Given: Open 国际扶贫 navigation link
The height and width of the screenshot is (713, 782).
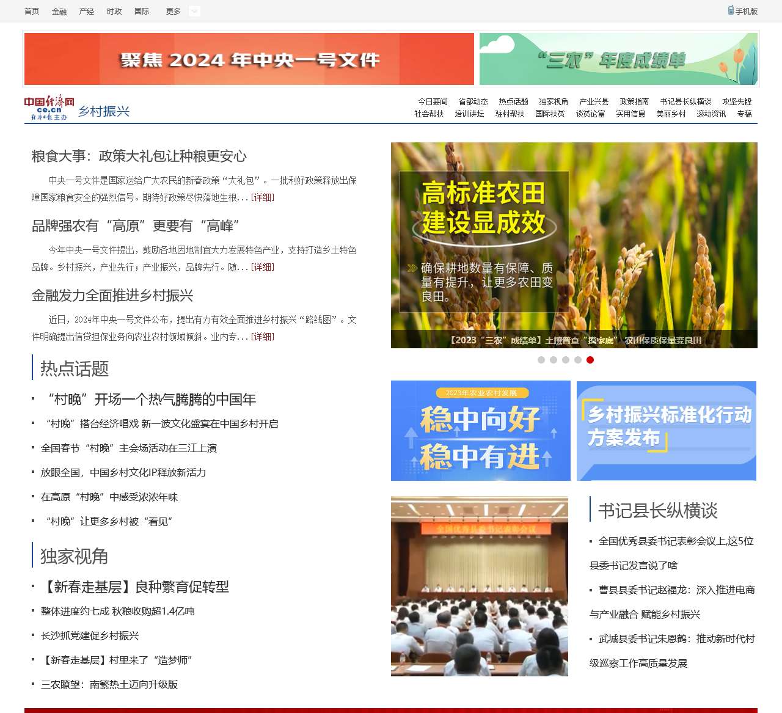Looking at the screenshot, I should pyautogui.click(x=550, y=114).
